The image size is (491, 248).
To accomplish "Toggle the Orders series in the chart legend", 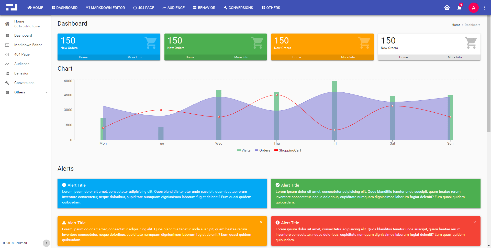I will pos(262,150).
